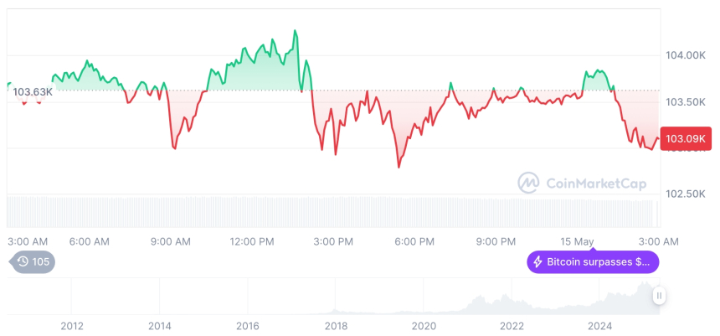Viewport: 720px width, 336px height.
Task: Click the CoinMarketCap logo watermark
Action: [528, 182]
